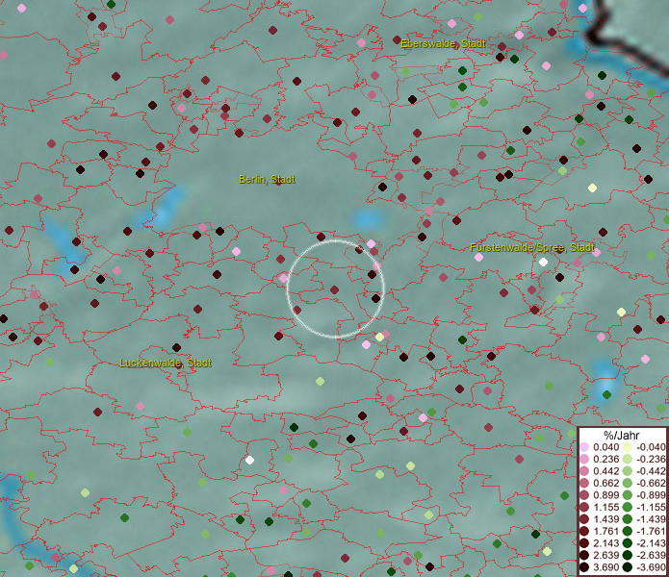Select the -1.439 legend swatch
669x577 pixels.
(x=628, y=519)
